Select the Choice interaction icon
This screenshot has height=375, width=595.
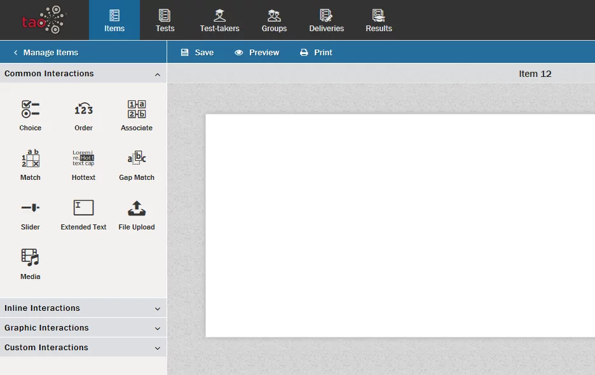(31, 109)
